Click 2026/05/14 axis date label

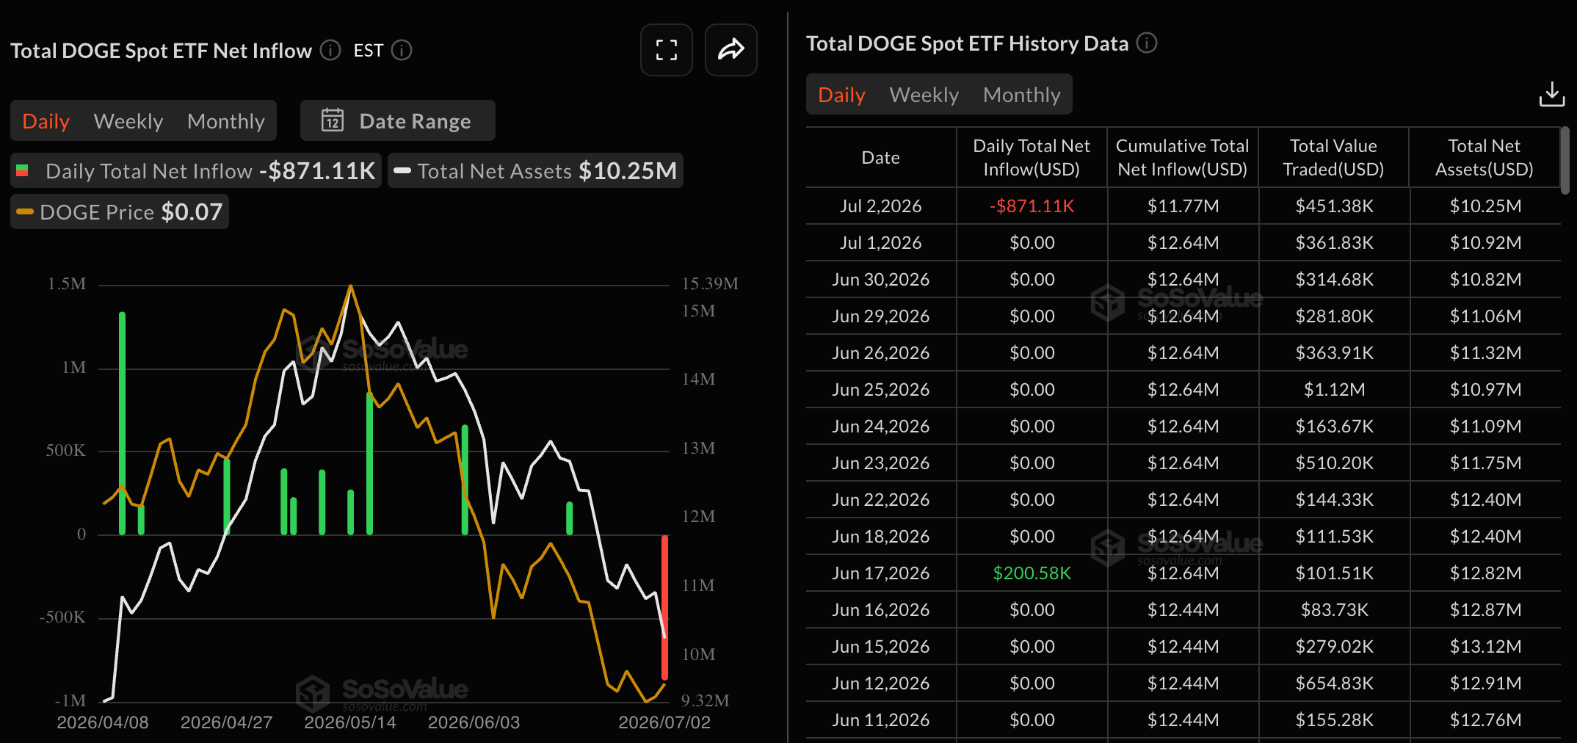click(350, 722)
